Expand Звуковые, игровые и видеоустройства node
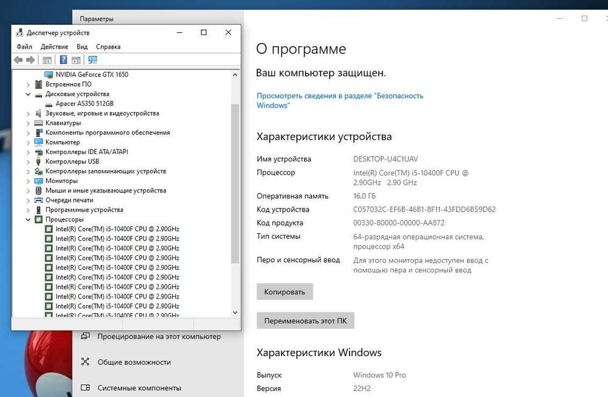Viewport: 608px width, 397px height. coord(28,114)
